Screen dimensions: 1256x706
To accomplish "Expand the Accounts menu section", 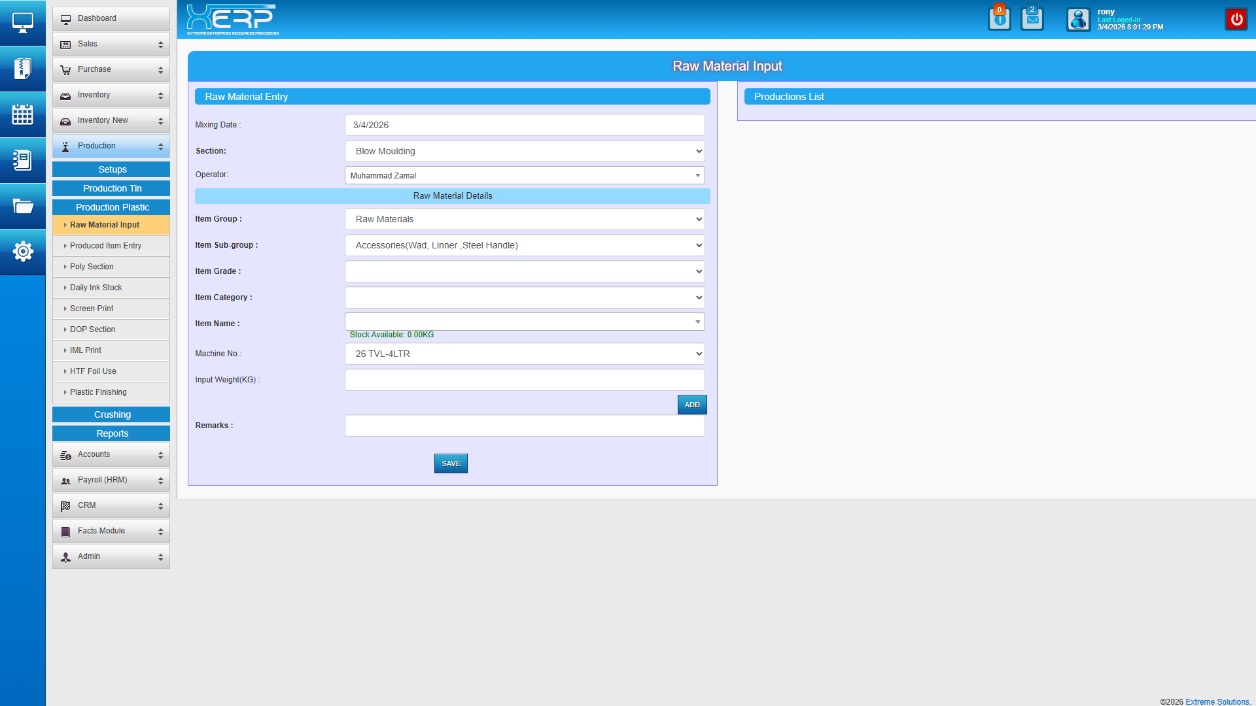I will pos(111,454).
